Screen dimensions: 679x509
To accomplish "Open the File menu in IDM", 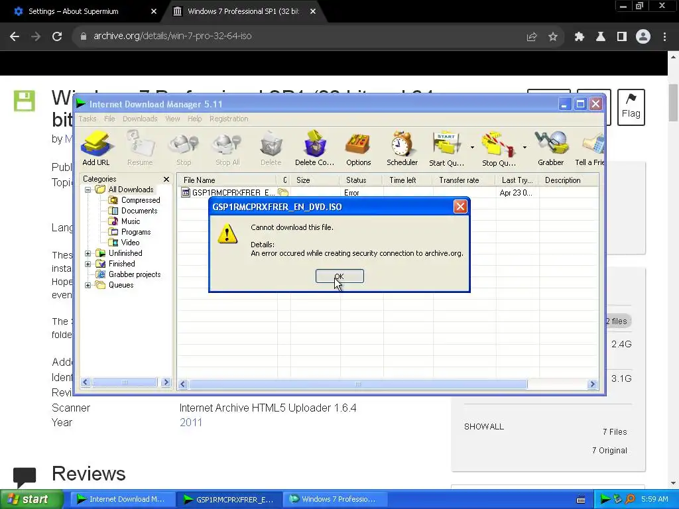I will pos(109,119).
